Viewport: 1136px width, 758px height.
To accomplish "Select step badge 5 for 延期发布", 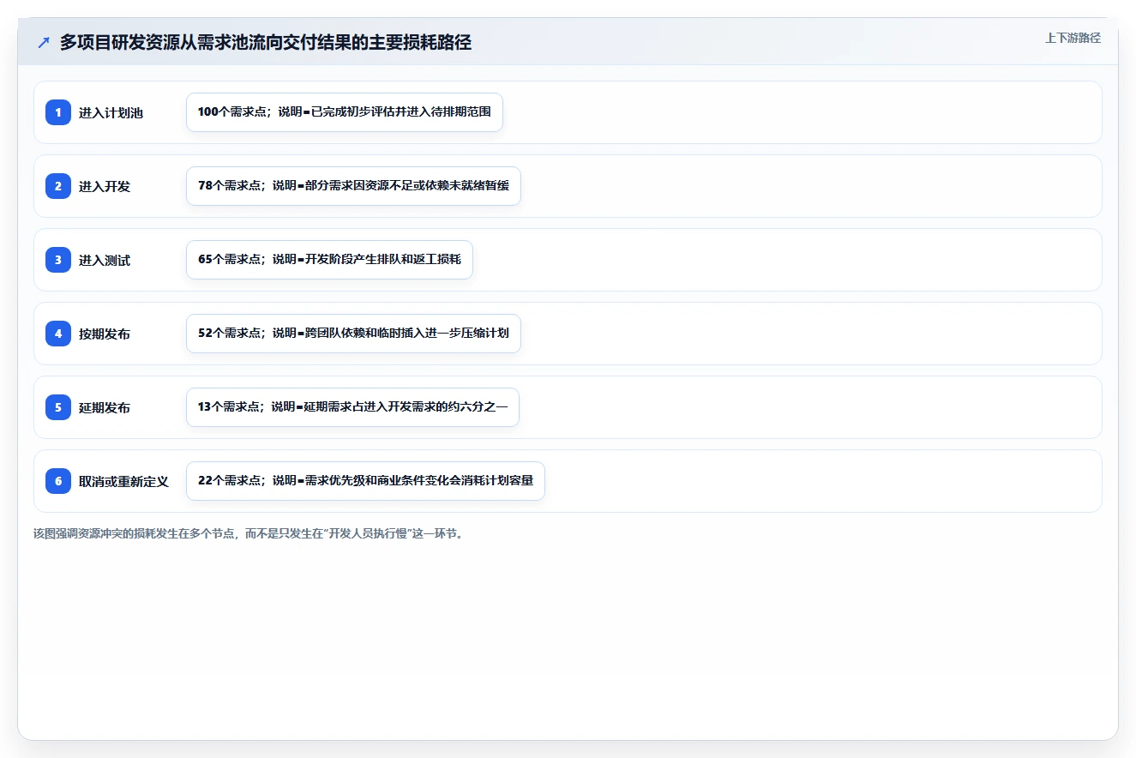I will [58, 407].
